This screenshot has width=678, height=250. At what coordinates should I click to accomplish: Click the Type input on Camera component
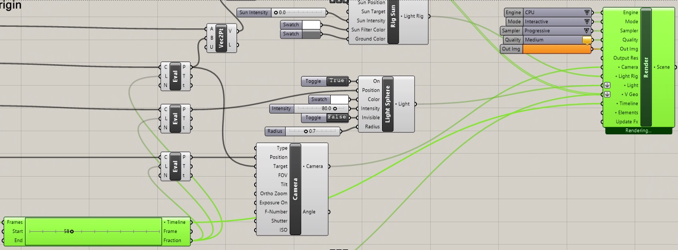pyautogui.click(x=281, y=148)
